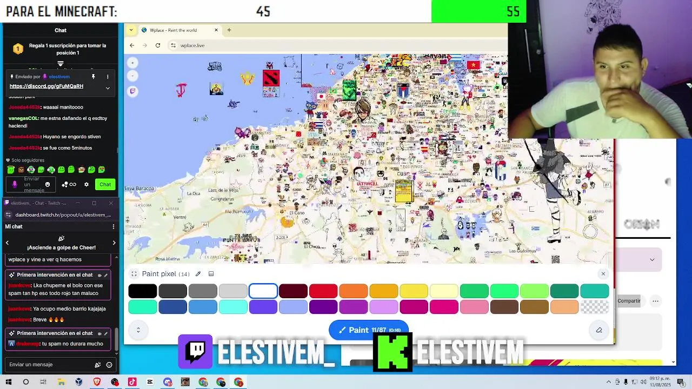
Task: Click the Twitch chat scrollbar
Action: [115, 339]
